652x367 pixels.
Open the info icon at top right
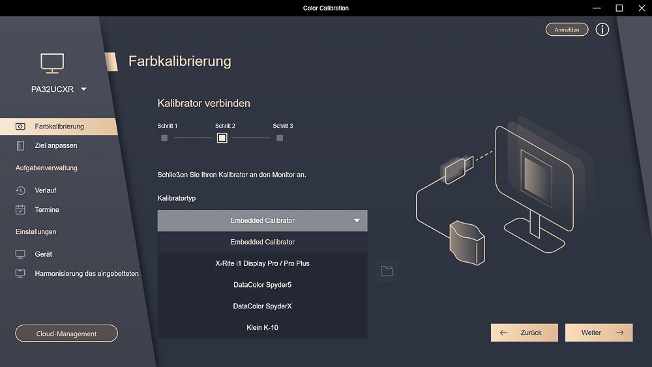click(x=602, y=29)
